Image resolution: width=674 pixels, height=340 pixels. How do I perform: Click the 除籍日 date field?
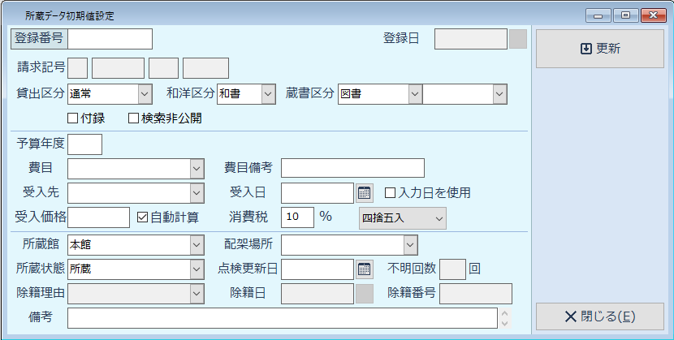click(x=318, y=294)
